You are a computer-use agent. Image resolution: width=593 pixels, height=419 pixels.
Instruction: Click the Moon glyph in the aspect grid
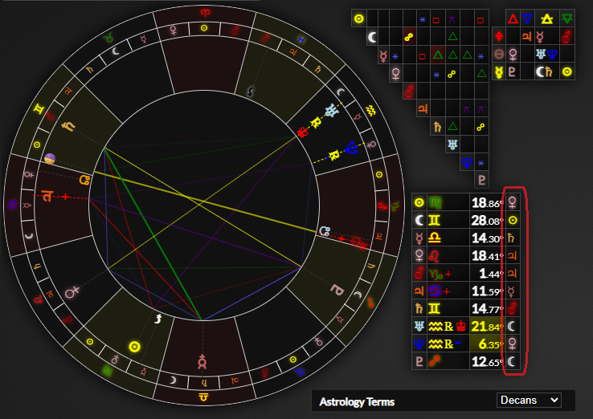click(x=372, y=36)
